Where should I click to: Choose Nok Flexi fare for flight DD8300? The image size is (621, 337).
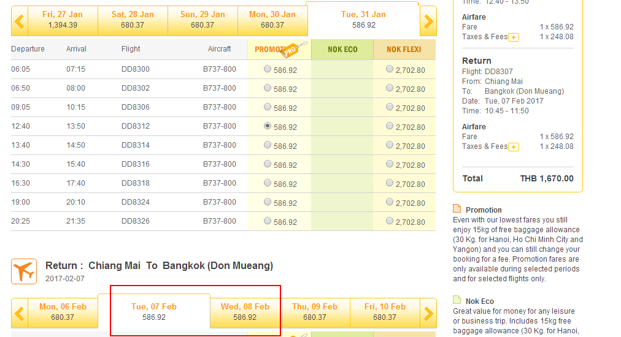tap(390, 69)
